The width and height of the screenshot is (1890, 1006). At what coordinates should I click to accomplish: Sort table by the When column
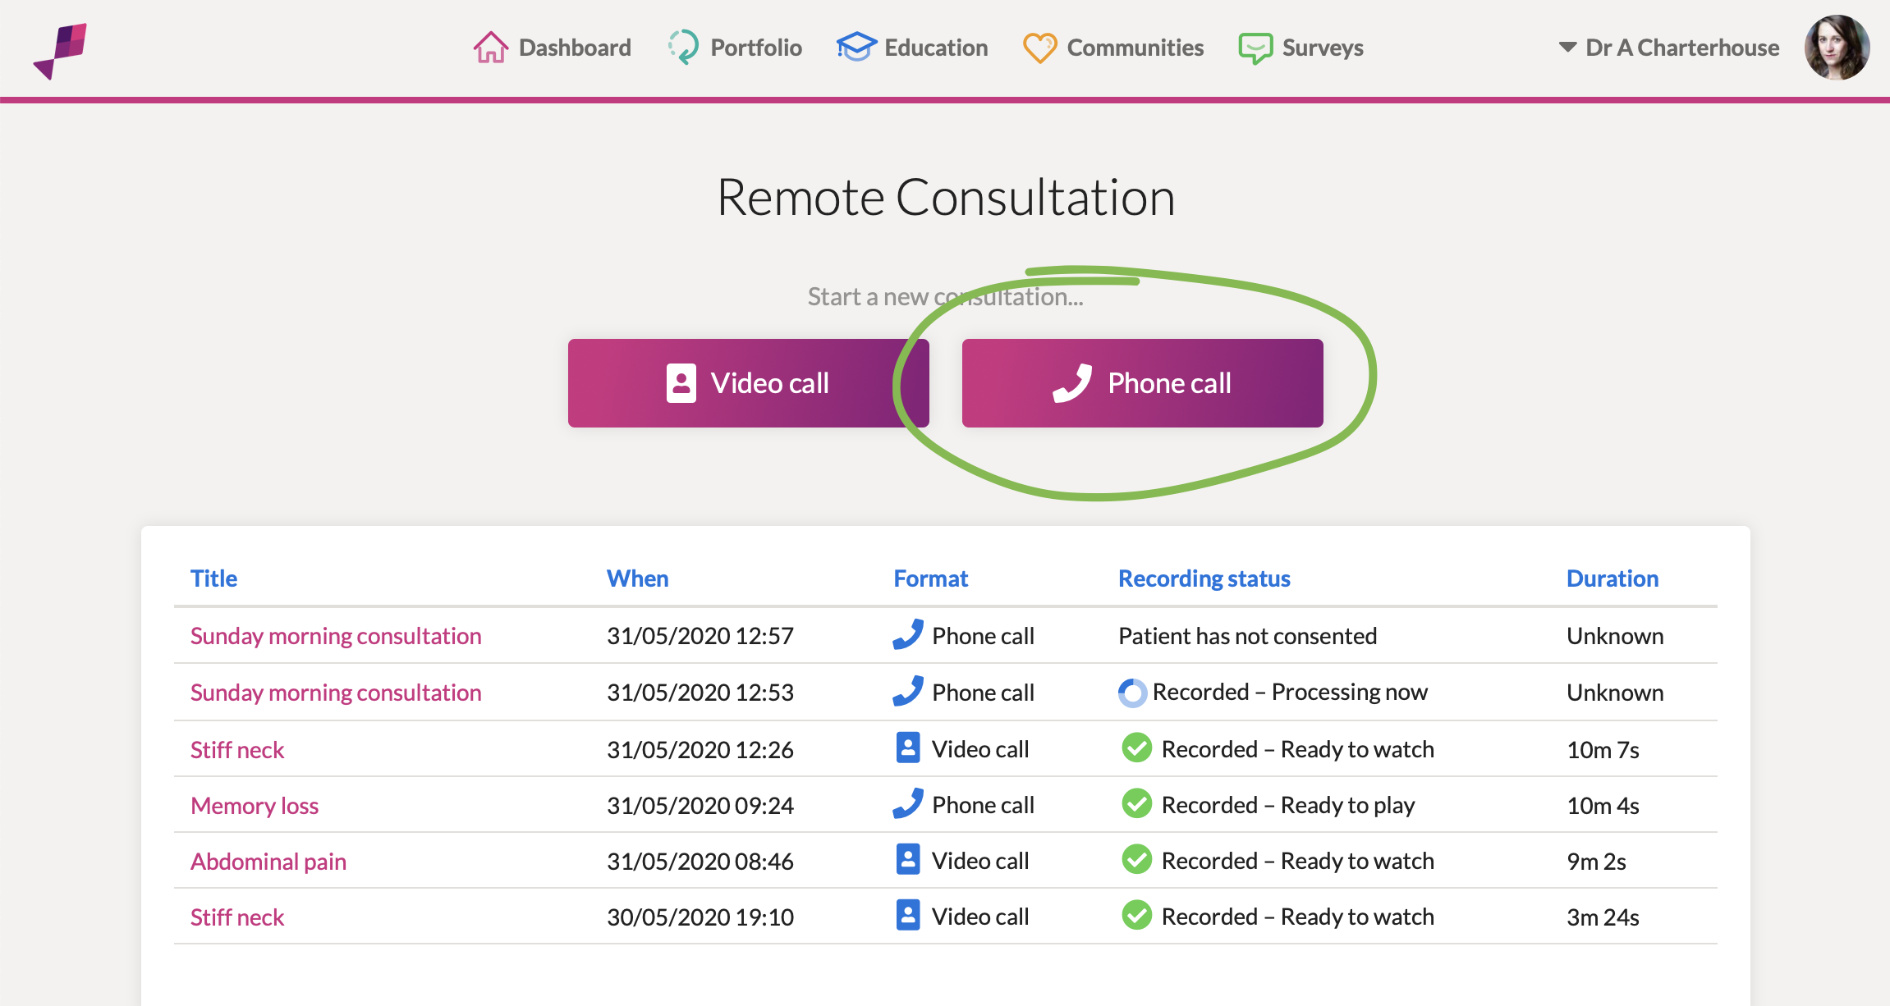637,578
